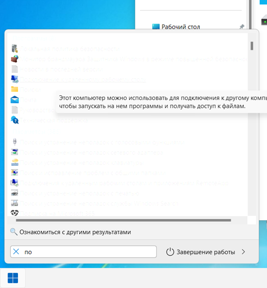Open the yellow Searches folder icon

14,89
